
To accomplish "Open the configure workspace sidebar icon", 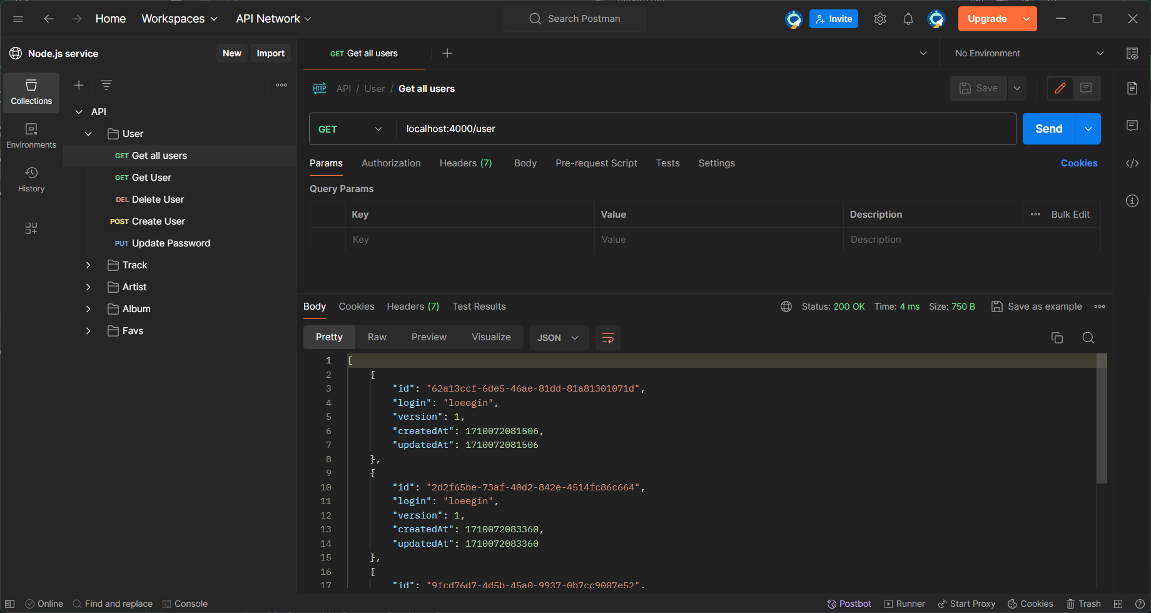I will pos(31,228).
